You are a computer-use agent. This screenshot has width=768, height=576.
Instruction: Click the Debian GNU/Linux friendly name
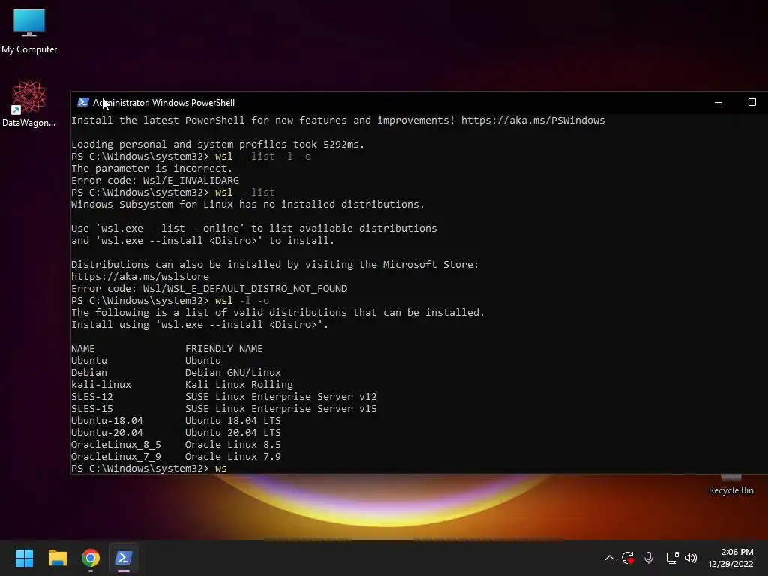click(233, 373)
